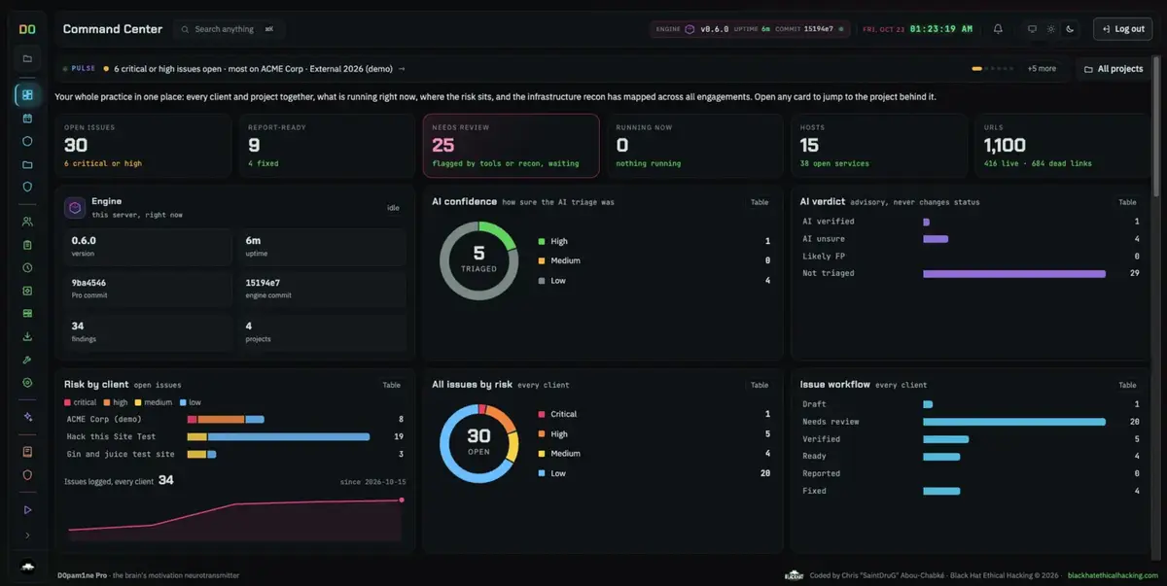
Task: Open the users (people) sidebar icon
Action: [x=27, y=222]
